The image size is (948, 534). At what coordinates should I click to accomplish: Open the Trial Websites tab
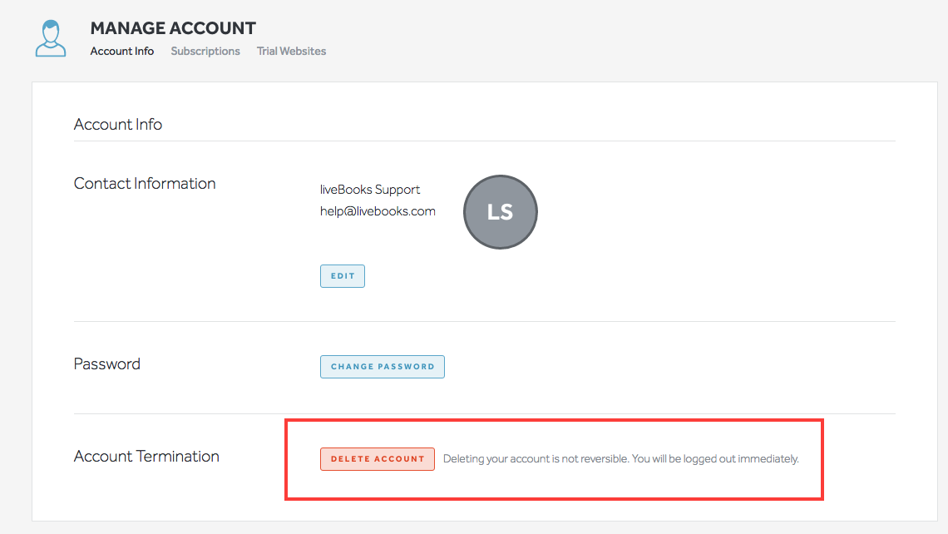click(x=291, y=51)
